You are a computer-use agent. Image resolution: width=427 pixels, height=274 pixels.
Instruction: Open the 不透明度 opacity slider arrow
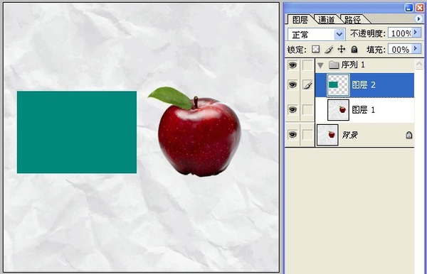(x=416, y=33)
